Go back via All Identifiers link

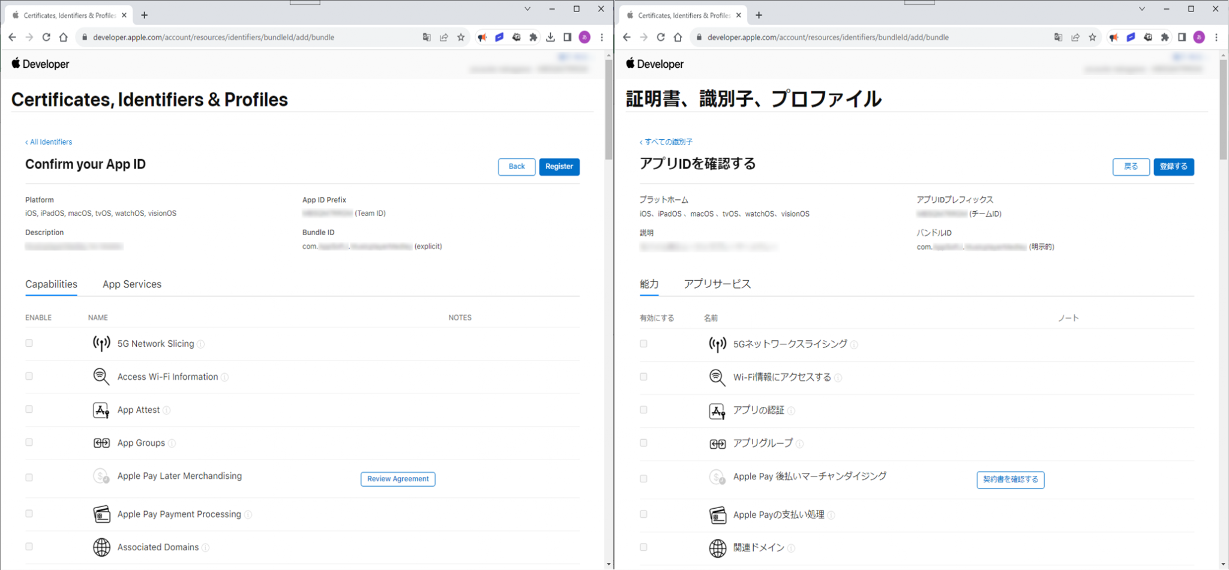(x=49, y=142)
